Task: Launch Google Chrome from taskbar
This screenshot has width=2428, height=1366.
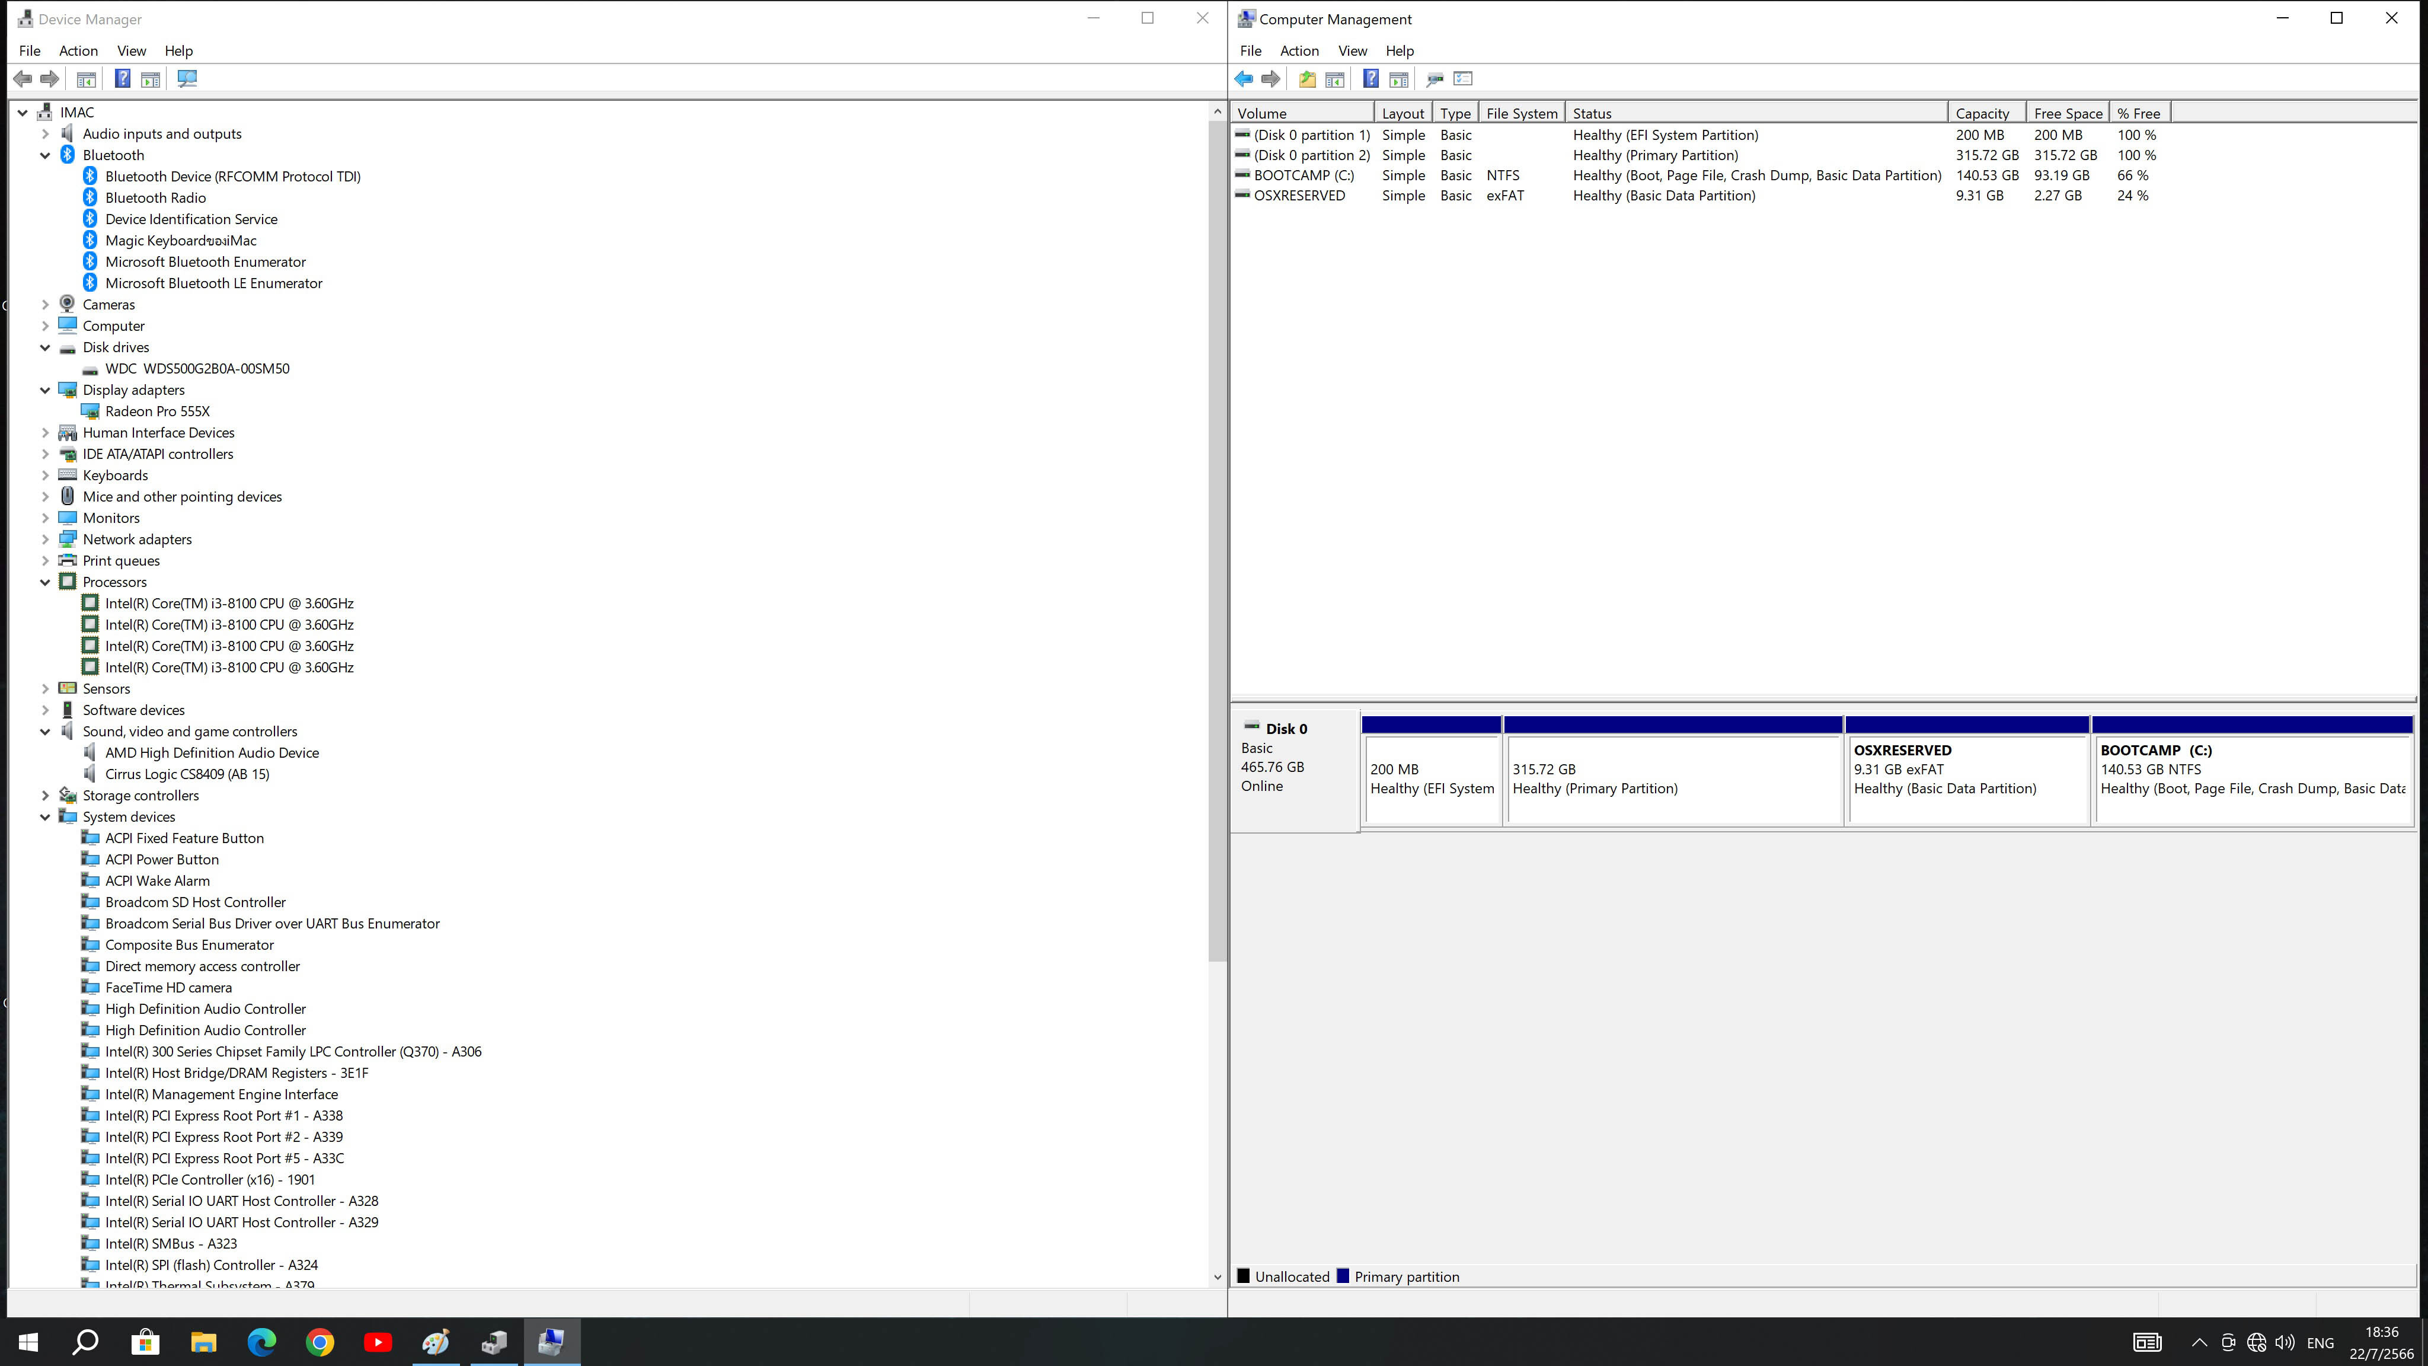Action: 320,1342
